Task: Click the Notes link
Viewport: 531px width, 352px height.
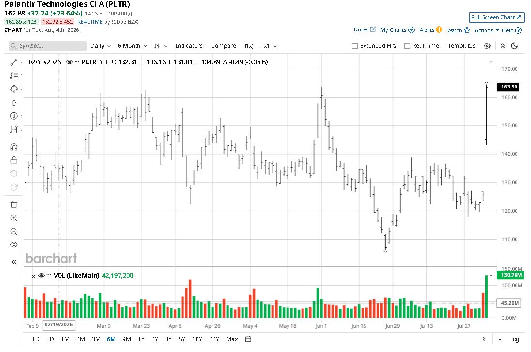Action: pyautogui.click(x=361, y=29)
